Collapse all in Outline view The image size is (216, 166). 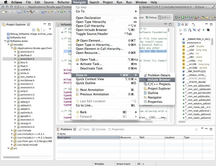pyautogui.click(x=185, y=30)
